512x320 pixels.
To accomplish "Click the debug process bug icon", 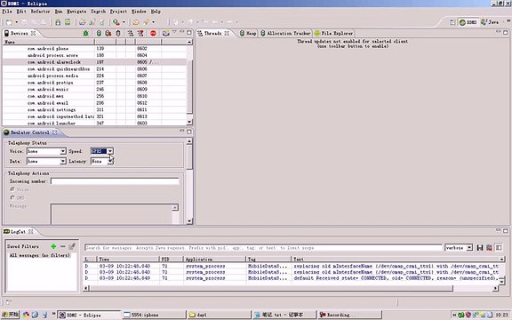I will point(86,33).
